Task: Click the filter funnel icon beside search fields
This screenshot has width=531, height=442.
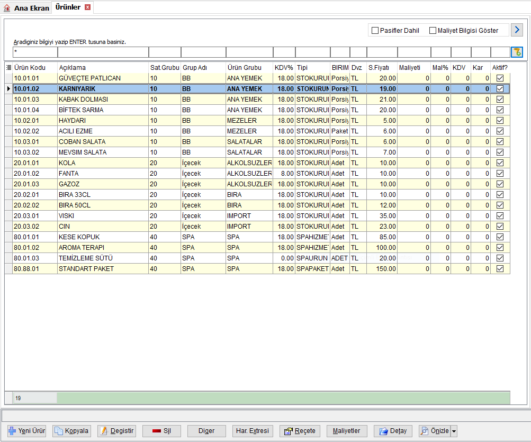Action: [x=517, y=52]
